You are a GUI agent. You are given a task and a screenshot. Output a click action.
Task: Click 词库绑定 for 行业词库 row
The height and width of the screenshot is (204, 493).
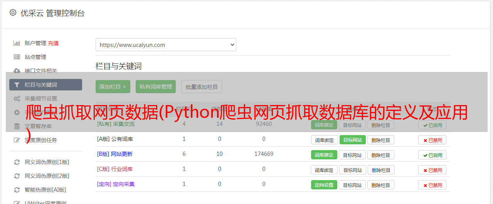pos(324,170)
